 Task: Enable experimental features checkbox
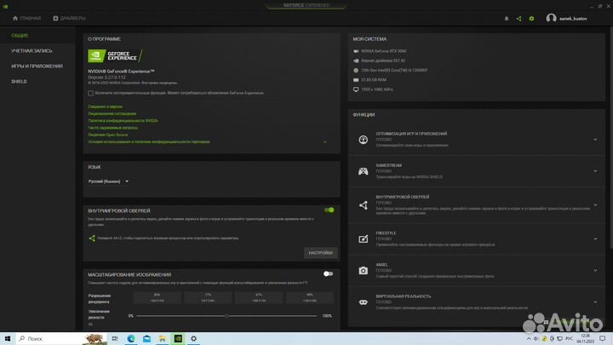click(91, 93)
